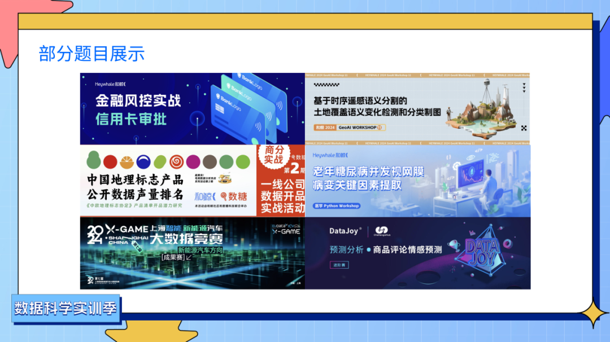Screen dimensions: 610x342
Task: Click the 进阶赛 tag on DataJoy banner
Action: (x=339, y=265)
